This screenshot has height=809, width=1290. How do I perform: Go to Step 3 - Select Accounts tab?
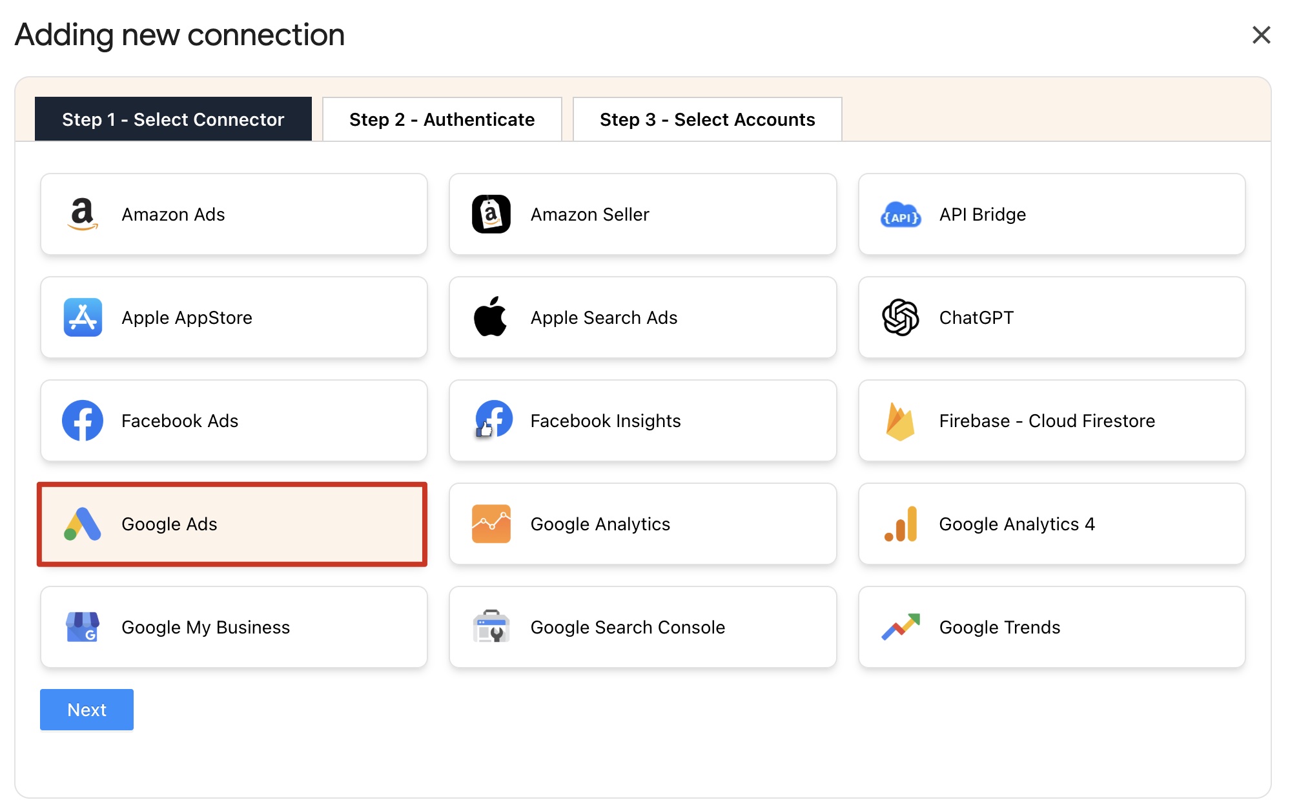[708, 119]
